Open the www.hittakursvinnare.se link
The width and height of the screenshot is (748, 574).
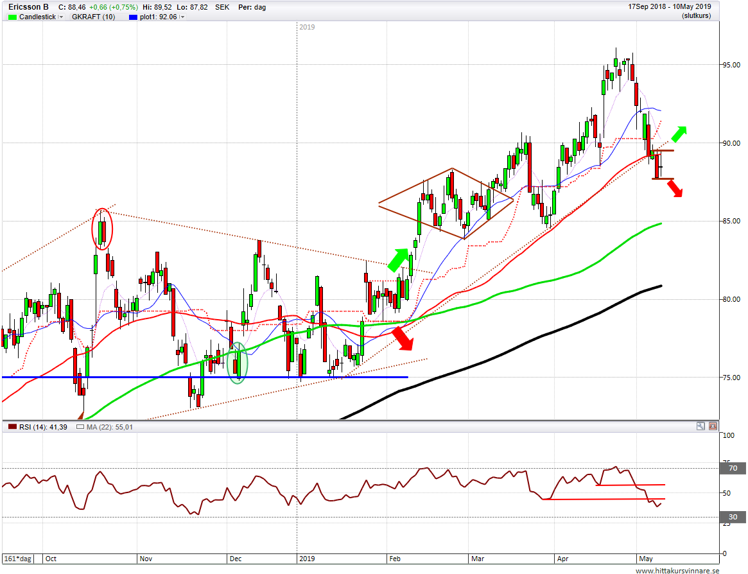pos(677,570)
